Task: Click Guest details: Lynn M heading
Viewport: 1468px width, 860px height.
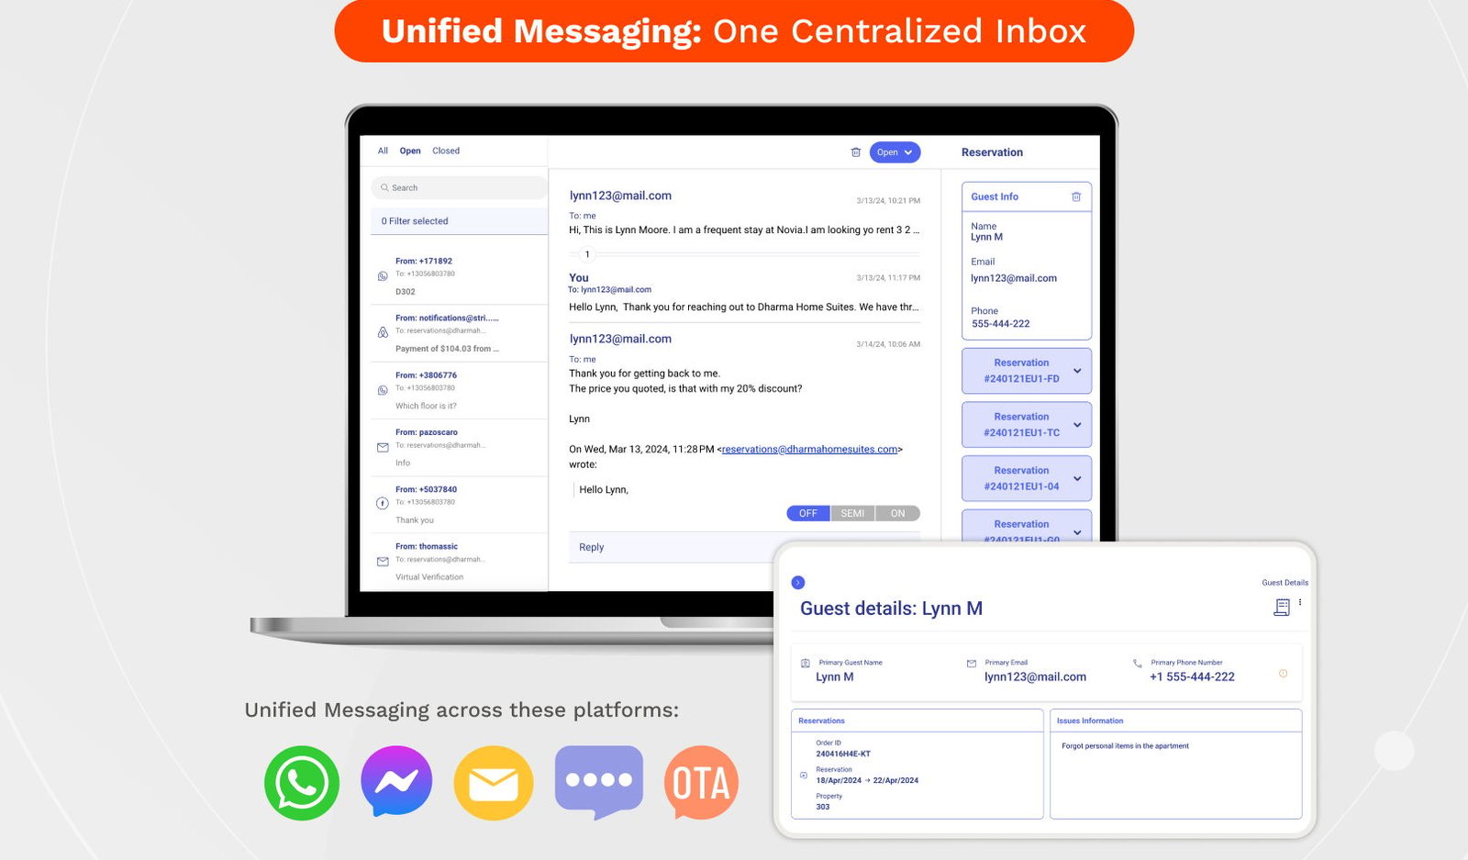Action: pos(891,609)
